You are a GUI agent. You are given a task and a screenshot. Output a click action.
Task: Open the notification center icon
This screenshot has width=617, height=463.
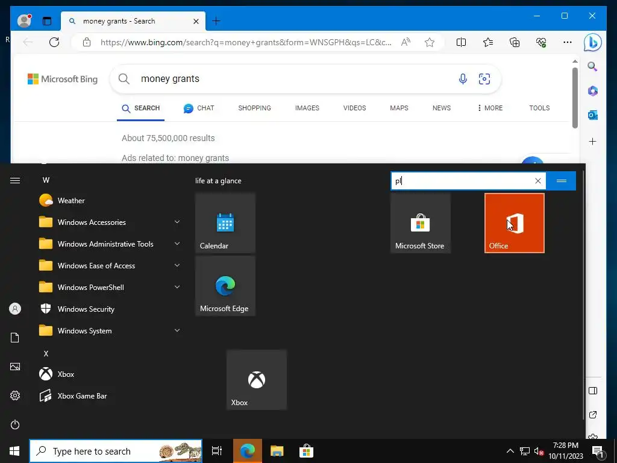[x=598, y=451]
